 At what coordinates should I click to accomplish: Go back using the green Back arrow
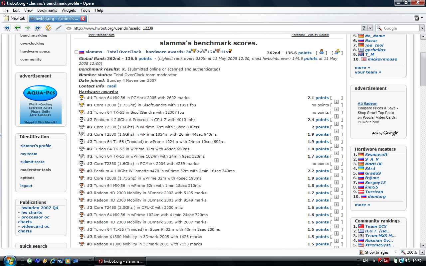point(17,28)
